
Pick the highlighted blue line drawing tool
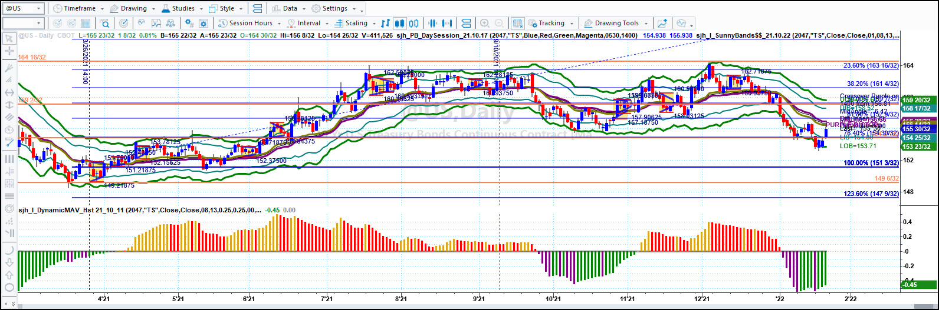9,142
